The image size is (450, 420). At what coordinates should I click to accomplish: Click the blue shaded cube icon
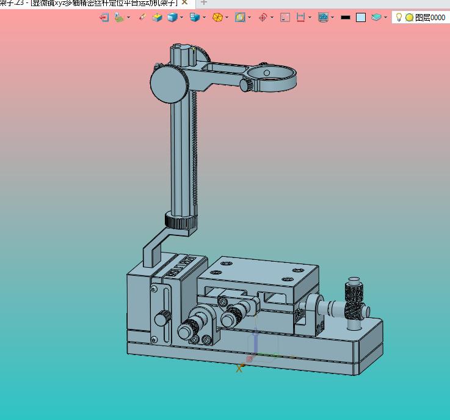tap(172, 18)
